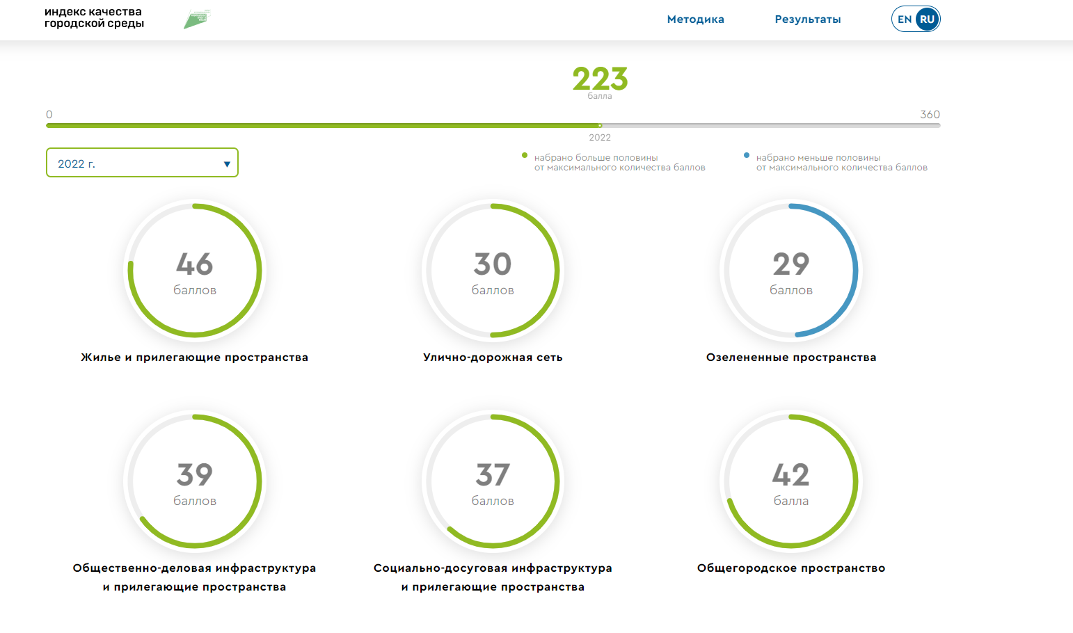Switch language to EN
This screenshot has height=633, width=1073.
click(x=904, y=19)
